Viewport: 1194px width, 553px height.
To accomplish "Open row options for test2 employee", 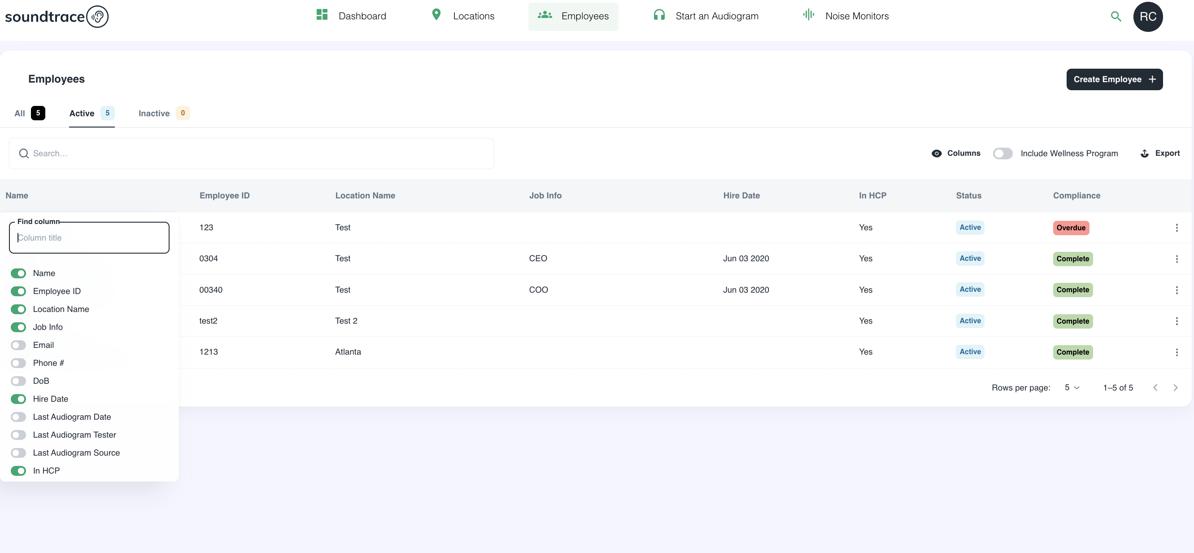I will (x=1177, y=321).
